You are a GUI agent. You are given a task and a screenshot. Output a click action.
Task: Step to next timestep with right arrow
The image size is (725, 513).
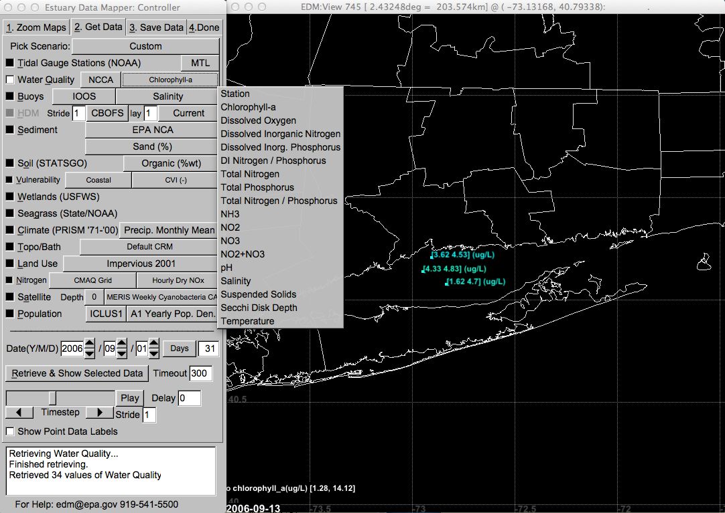[100, 412]
